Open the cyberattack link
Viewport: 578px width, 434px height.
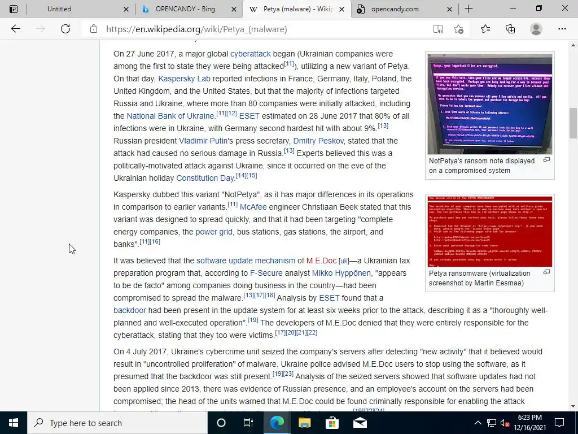coord(250,54)
